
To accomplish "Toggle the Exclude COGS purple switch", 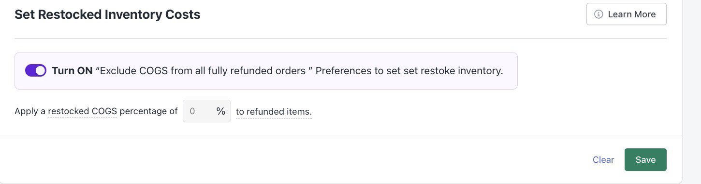I will pyautogui.click(x=36, y=71).
